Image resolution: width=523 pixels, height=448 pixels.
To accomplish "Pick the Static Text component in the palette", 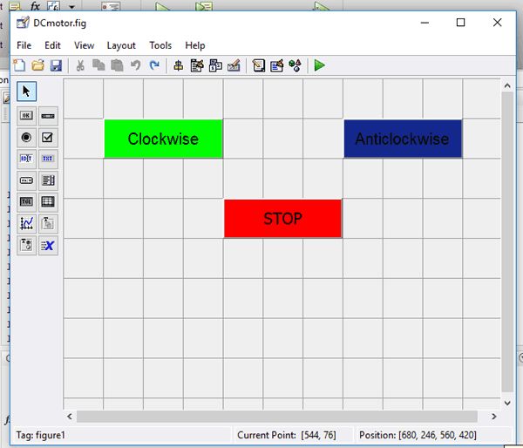I will (x=48, y=159).
